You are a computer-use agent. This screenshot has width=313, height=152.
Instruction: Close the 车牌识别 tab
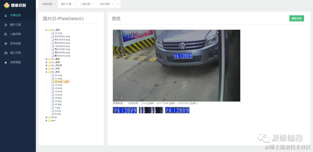pyautogui.click(x=55, y=3)
